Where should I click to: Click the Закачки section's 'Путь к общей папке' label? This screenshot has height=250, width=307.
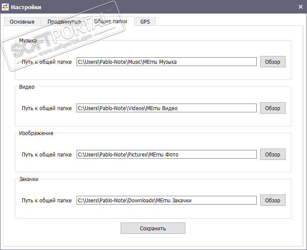point(46,201)
